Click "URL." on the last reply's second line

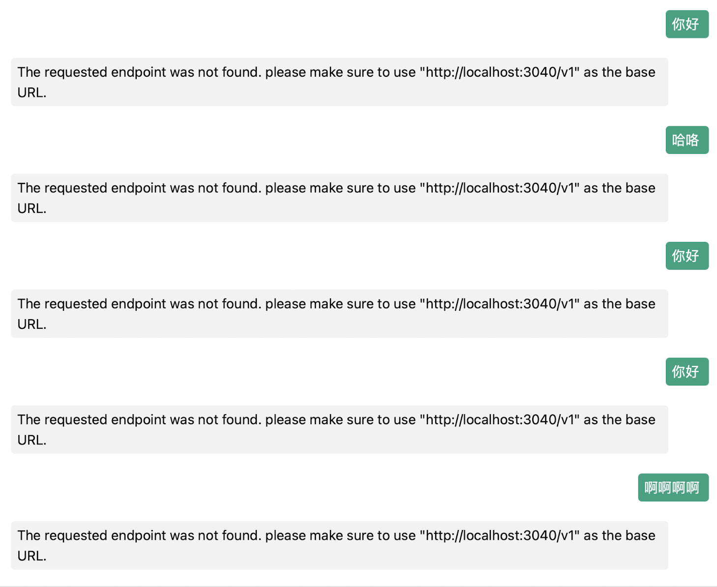click(32, 556)
